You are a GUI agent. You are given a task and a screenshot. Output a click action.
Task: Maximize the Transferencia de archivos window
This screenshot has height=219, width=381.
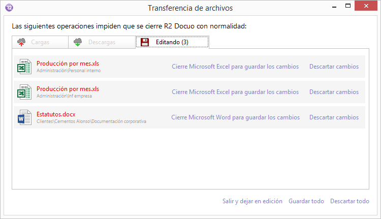[348, 6]
